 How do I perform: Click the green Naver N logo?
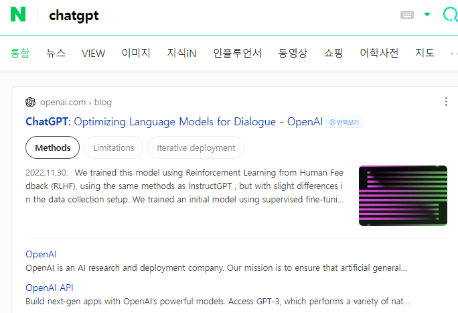pyautogui.click(x=18, y=14)
